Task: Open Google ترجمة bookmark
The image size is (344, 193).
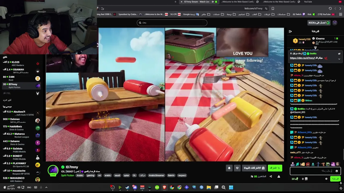Action: click(191, 14)
